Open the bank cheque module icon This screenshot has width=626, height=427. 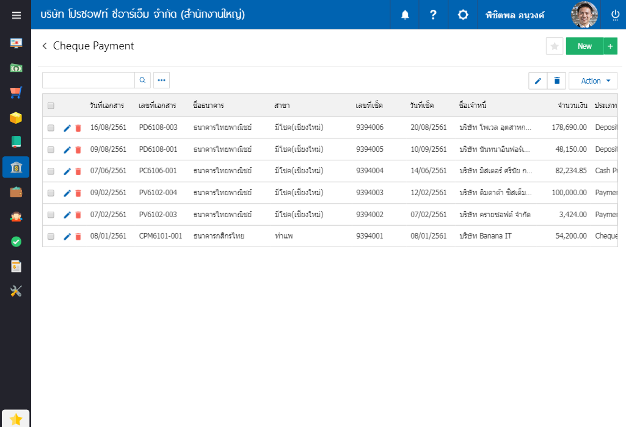pyautogui.click(x=16, y=167)
